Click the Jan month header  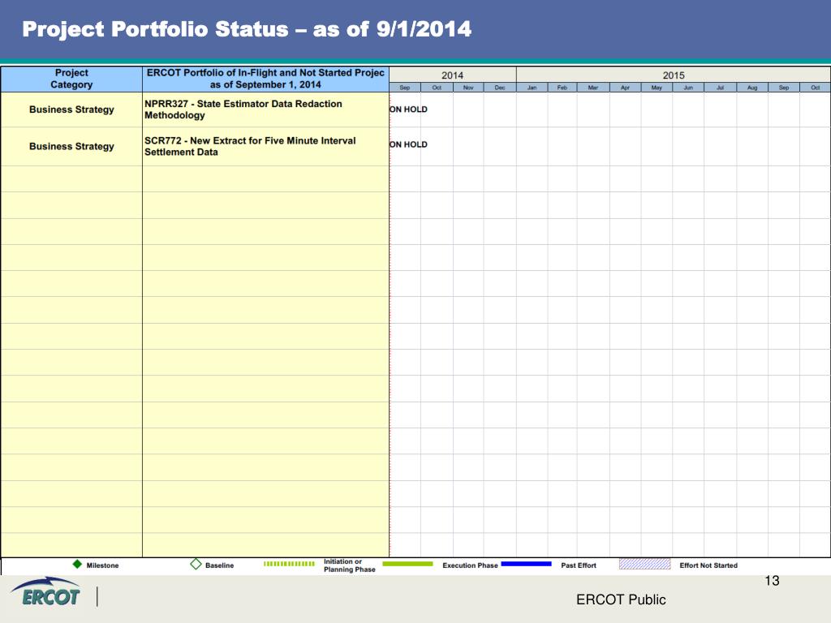point(532,88)
